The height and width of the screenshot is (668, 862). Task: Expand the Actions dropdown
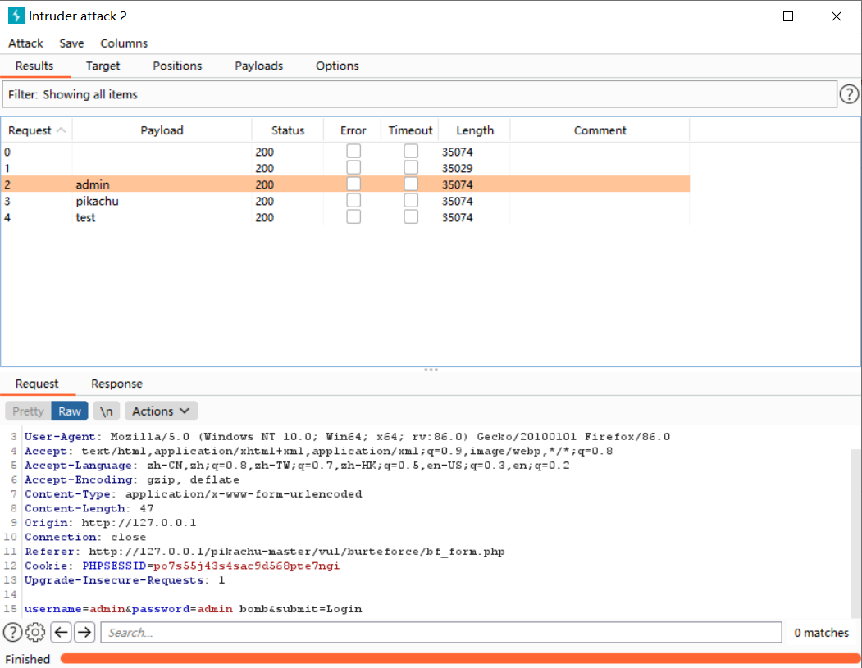coord(161,411)
